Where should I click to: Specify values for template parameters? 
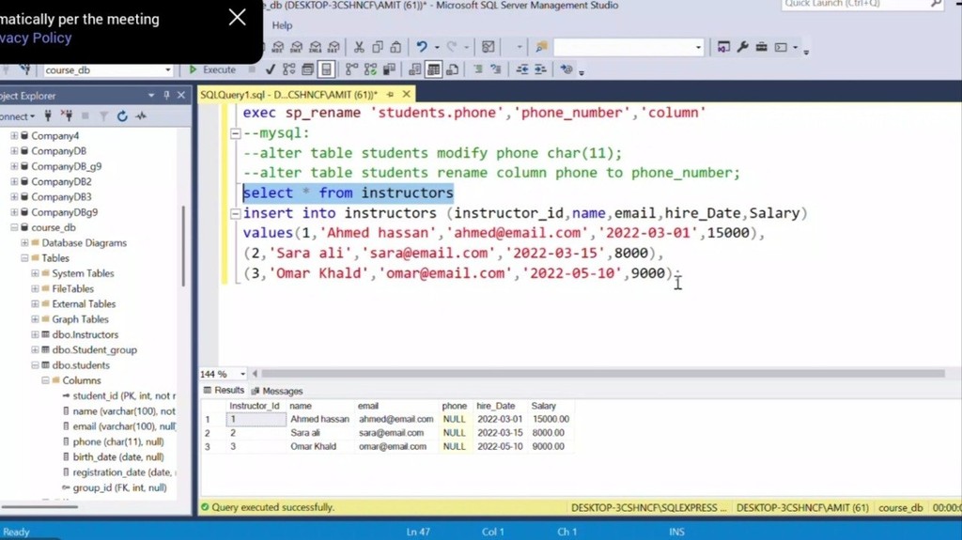566,69
